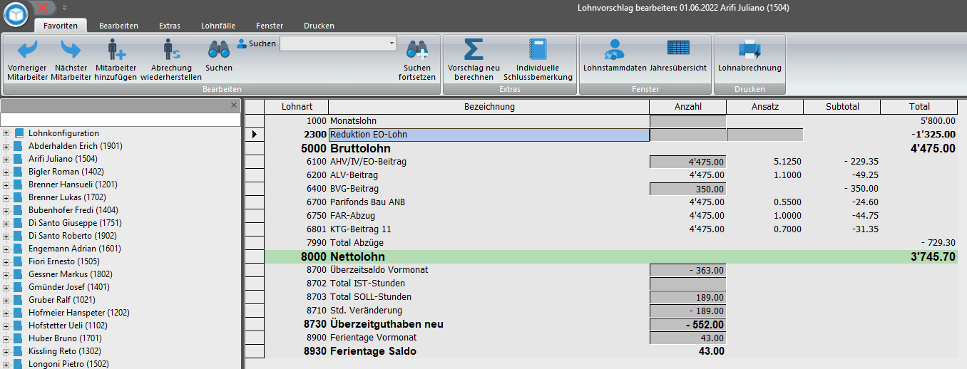
Task: Select Engemann Adrian (1601)
Action: click(74, 249)
